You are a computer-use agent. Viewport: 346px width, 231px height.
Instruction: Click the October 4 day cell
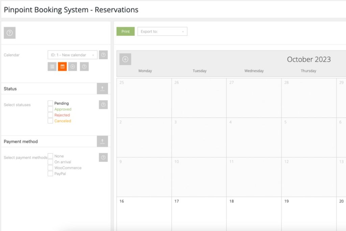(x=254, y=137)
